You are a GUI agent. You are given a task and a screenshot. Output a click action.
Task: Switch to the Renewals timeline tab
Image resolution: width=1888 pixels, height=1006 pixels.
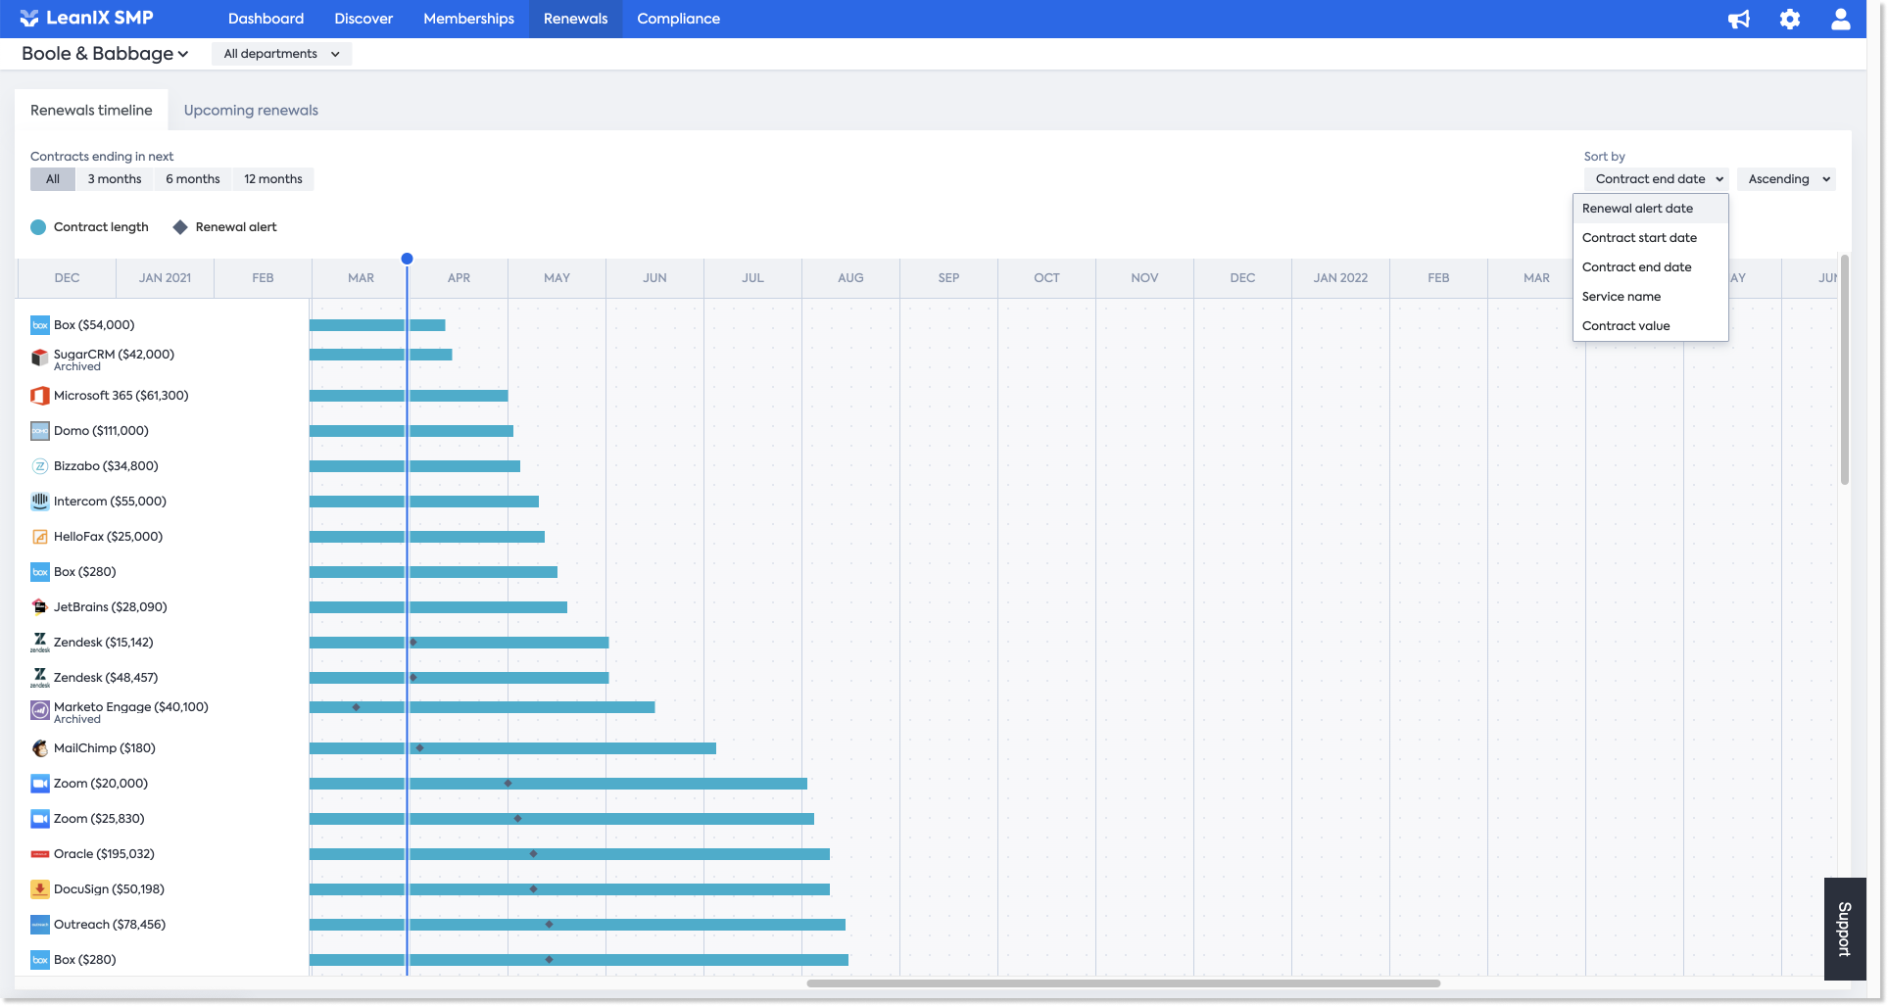(x=91, y=110)
